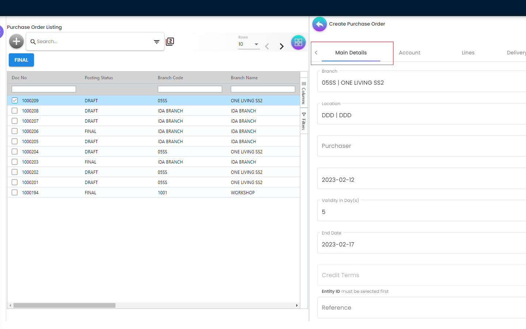Open the grid layout view icon

298,42
